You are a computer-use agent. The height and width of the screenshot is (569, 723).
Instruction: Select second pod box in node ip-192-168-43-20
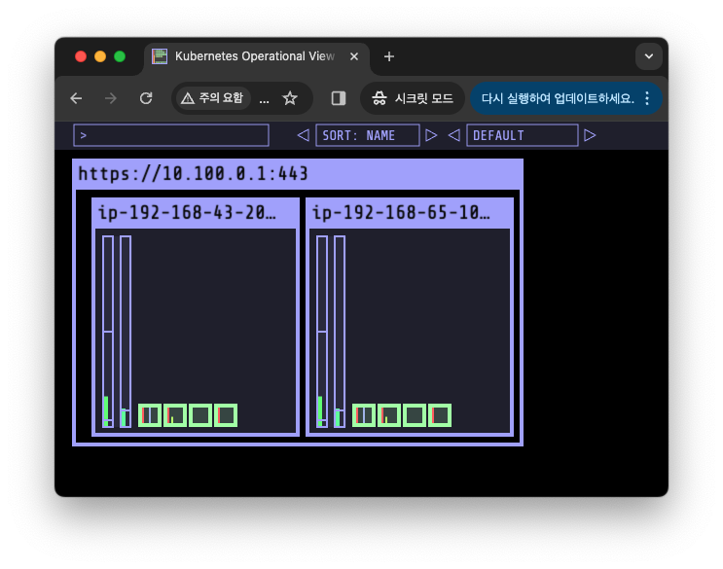[175, 415]
